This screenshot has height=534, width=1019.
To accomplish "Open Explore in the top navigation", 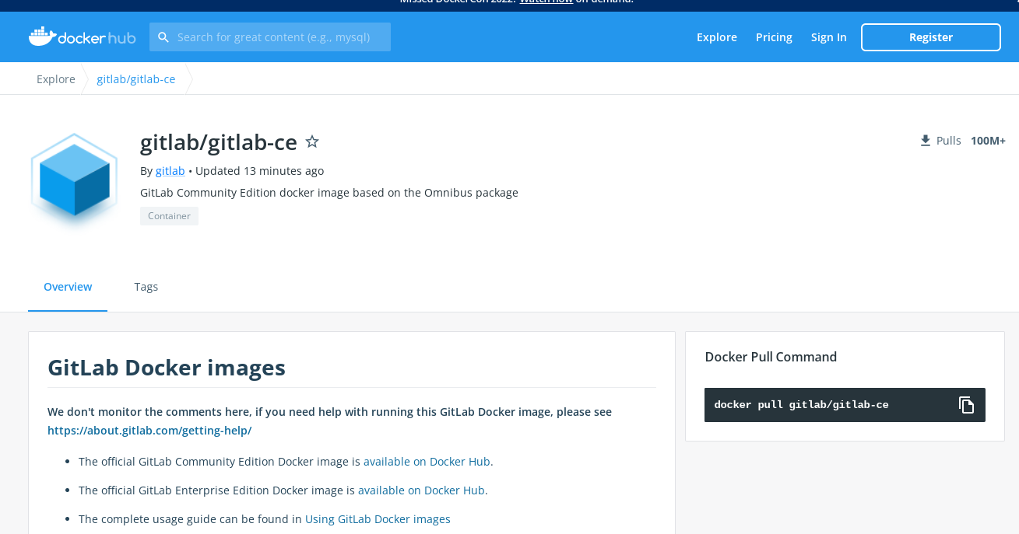I will (x=716, y=37).
